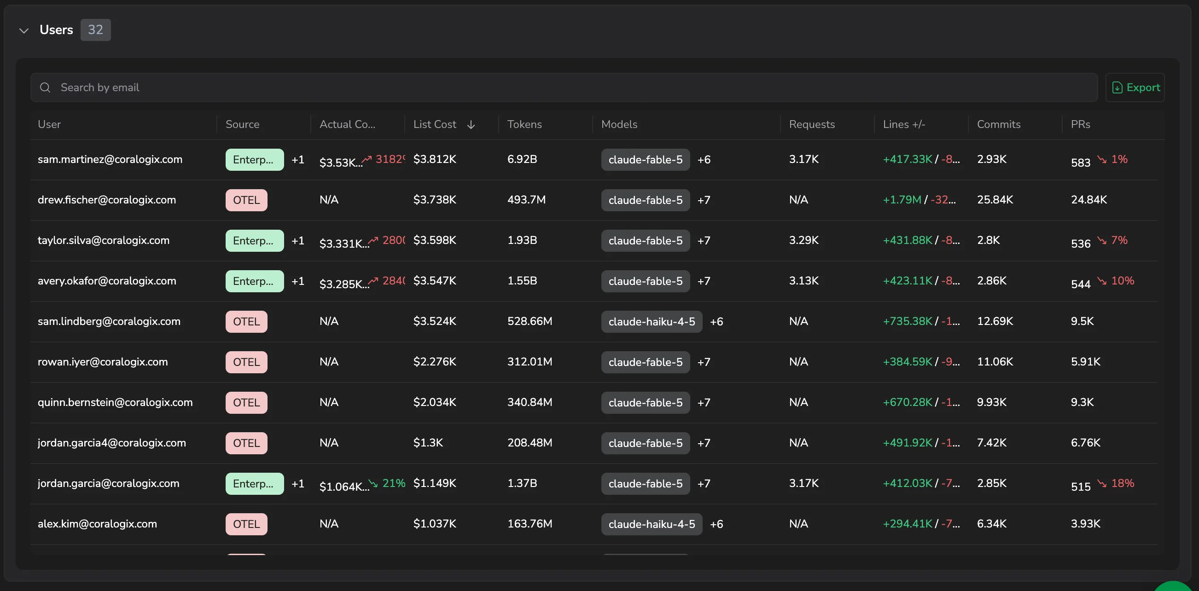Expand +6 models in sam.martinez row
1199x591 pixels.
(x=704, y=160)
